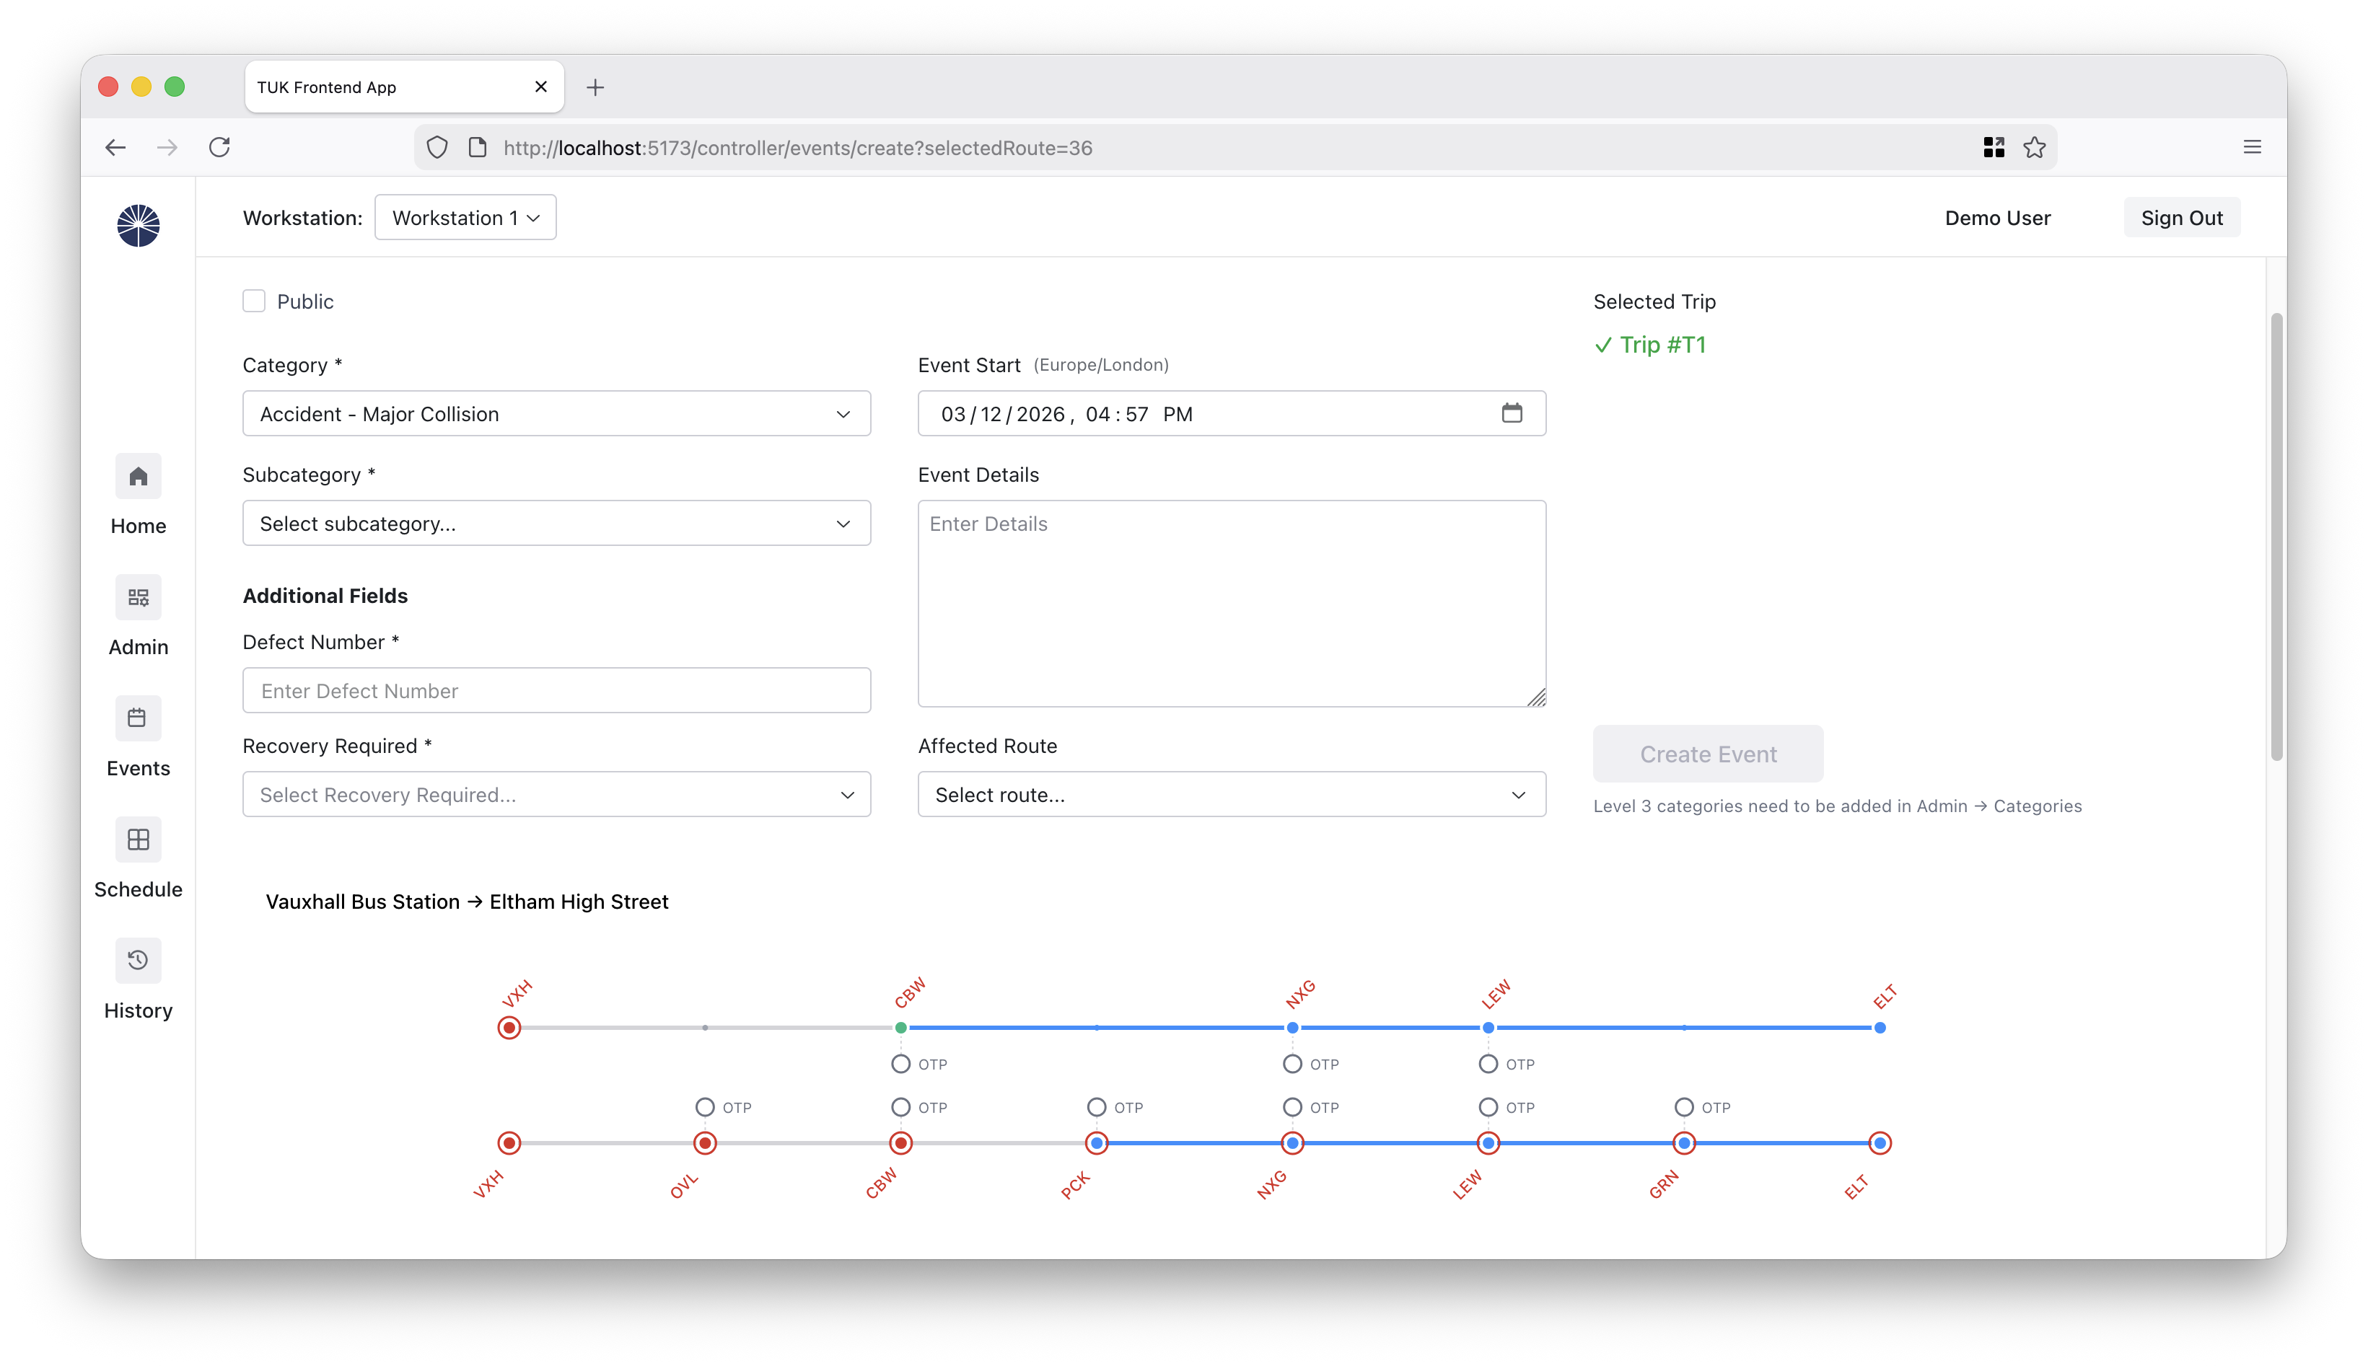Open the History clock icon
The width and height of the screenshot is (2368, 1366).
[138, 961]
